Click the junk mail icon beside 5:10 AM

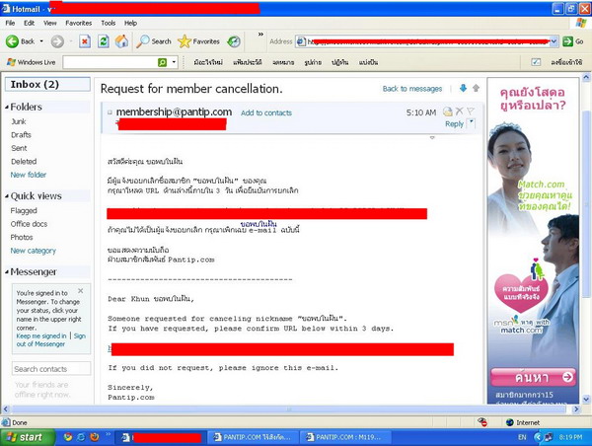448,111
